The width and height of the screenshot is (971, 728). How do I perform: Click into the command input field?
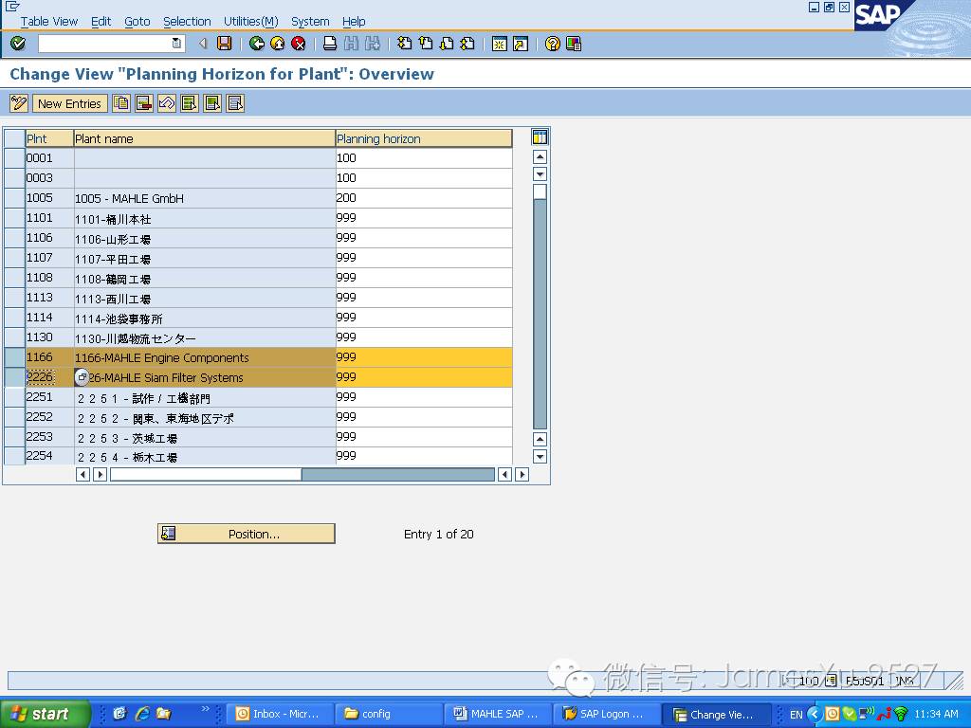104,44
